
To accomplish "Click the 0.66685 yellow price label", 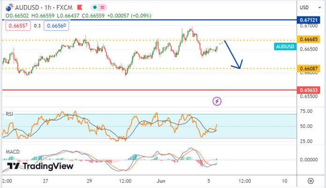I will pos(310,40).
